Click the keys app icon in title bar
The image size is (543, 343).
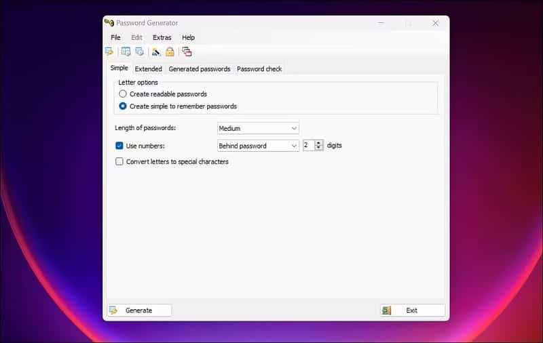pos(109,23)
